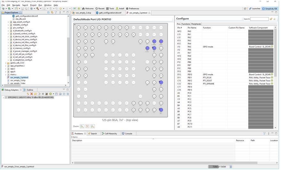Open the Project menu
Image resolution: width=281 pixels, height=170 pixels.
(x=33, y=5)
